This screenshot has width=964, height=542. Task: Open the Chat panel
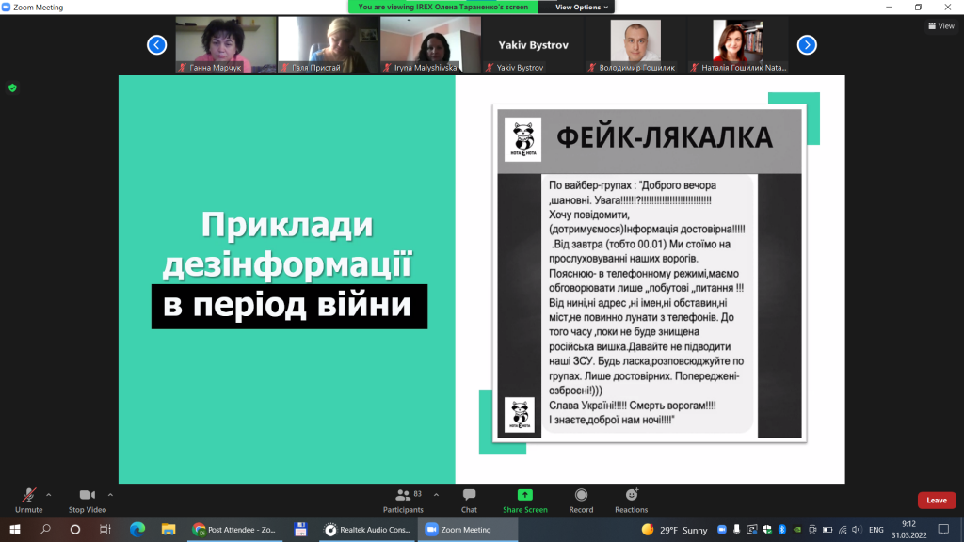coord(469,501)
